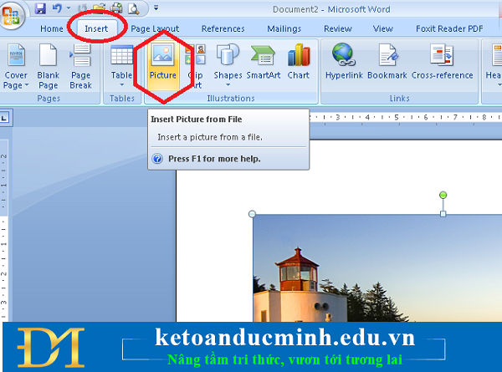
Task: Select the lighthouse picture in document
Action: (378, 268)
